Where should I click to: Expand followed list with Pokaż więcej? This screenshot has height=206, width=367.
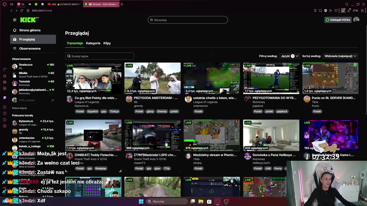[x=19, y=108]
